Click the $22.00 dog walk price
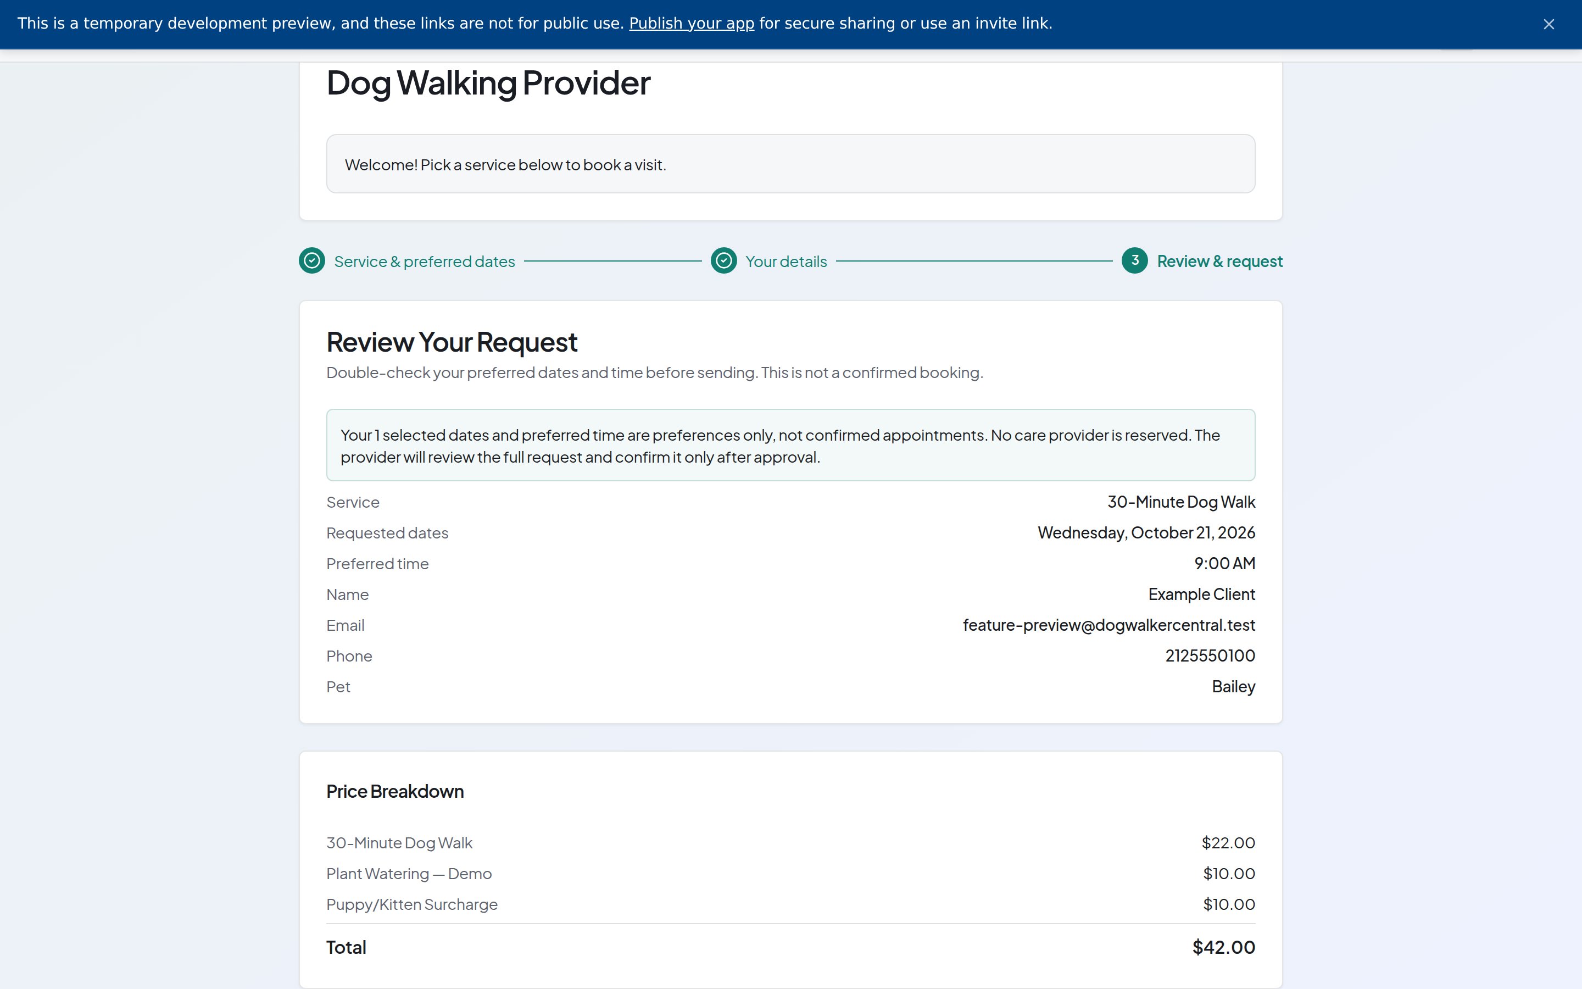 pyautogui.click(x=1228, y=843)
